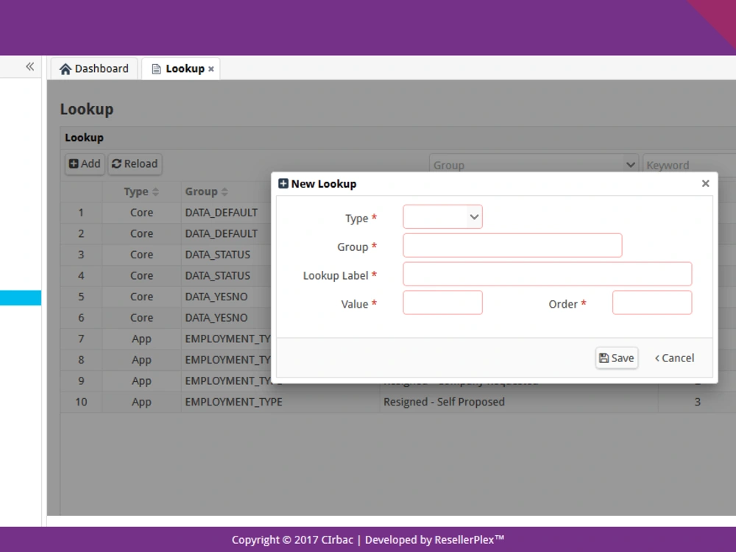The height and width of the screenshot is (552, 736).
Task: Click the document icon on the Lookup tab
Action: coord(155,68)
